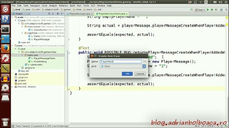This screenshot has width=229, height=128.
Task: Collapse the tests.unit package node
Action: 22,55
